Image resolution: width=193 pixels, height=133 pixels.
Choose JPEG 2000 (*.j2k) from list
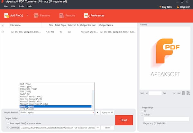pyautogui.click(x=56, y=89)
